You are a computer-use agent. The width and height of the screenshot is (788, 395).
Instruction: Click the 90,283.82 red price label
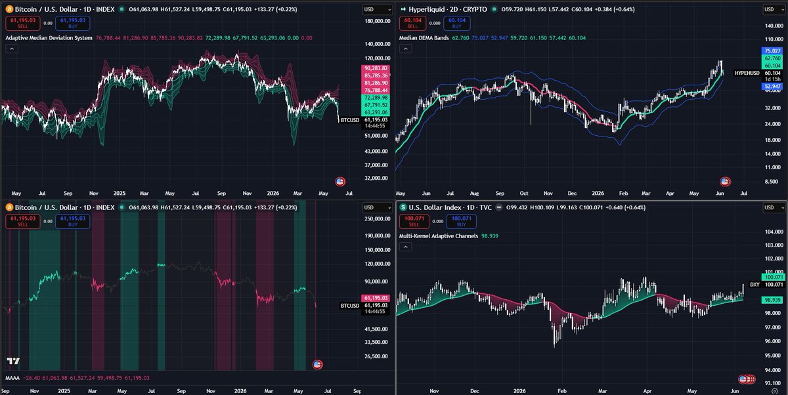[375, 68]
